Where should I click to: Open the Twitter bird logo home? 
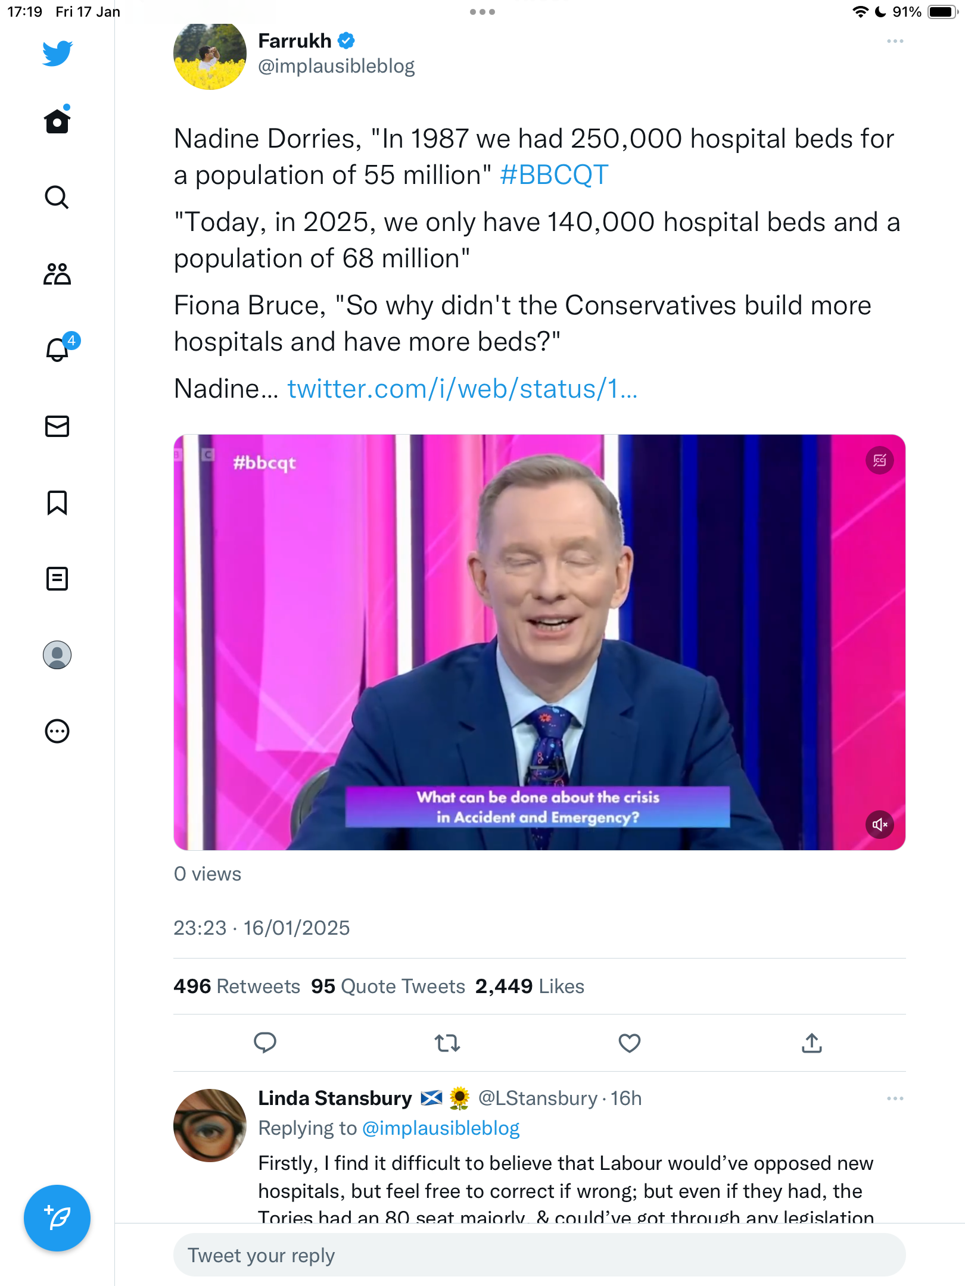coord(57,53)
